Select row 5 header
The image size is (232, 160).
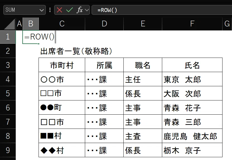[8, 93]
